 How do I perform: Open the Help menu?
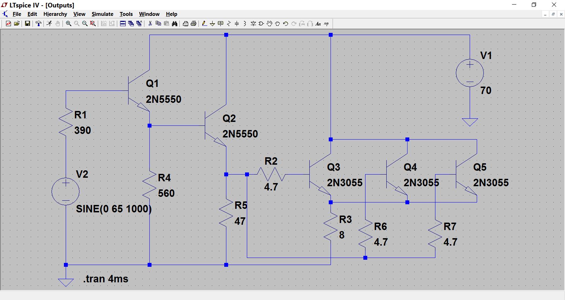coord(172,14)
